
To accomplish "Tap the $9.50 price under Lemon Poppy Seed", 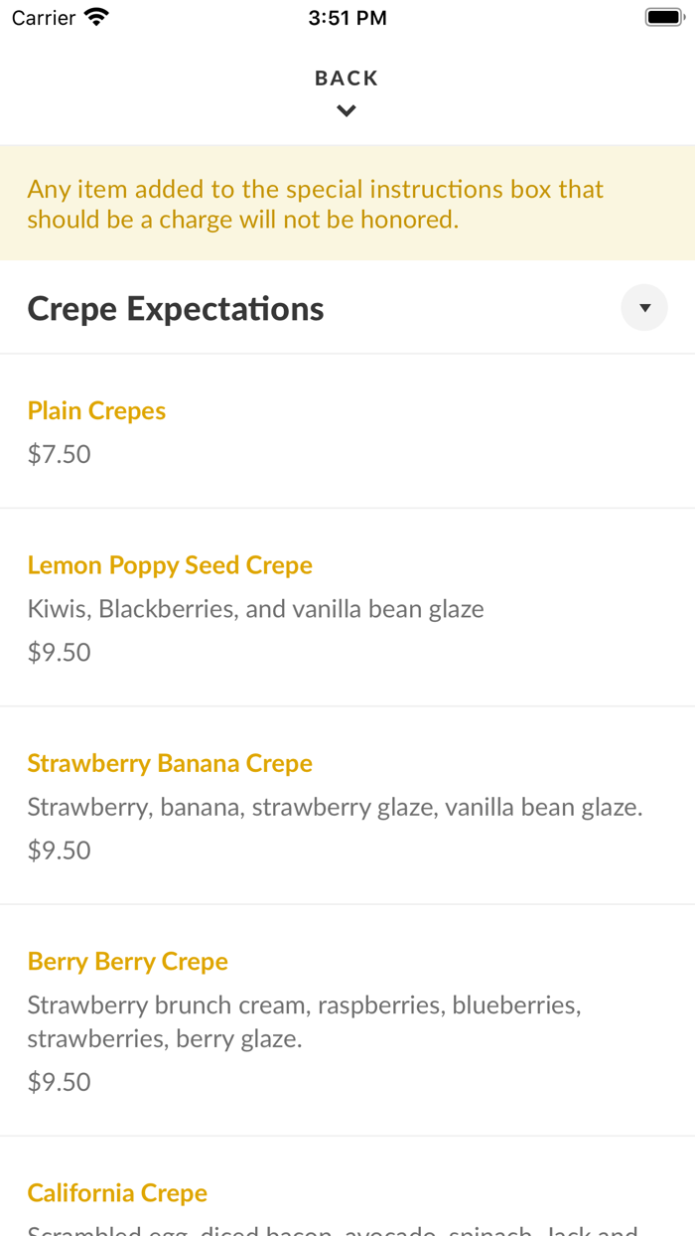I will (59, 652).
